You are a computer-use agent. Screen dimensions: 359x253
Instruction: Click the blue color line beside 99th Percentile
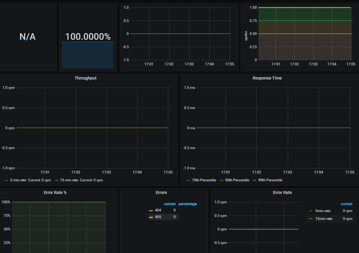pos(255,180)
